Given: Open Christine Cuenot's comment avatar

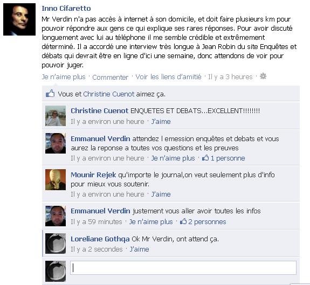Looking at the screenshot, I should pyautogui.click(x=56, y=116).
